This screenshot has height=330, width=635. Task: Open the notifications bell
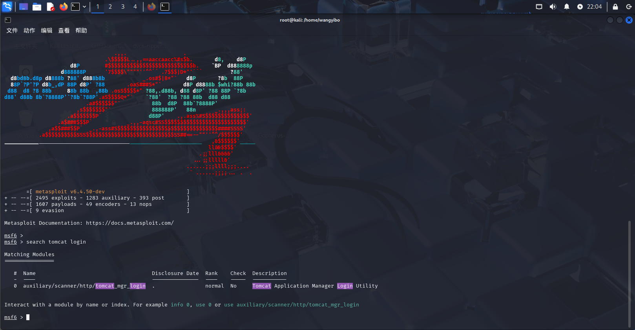pos(567,7)
